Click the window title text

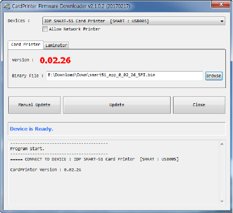(x=71, y=6)
